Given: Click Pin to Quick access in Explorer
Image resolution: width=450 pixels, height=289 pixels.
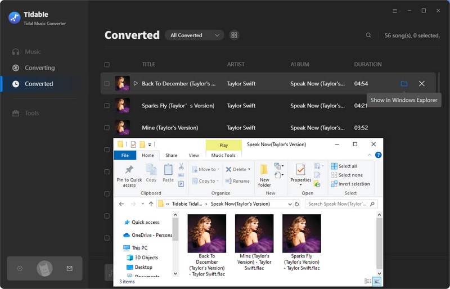Looking at the screenshot, I should pos(129,175).
